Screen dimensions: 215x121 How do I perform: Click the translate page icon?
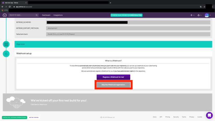pos(201,7)
